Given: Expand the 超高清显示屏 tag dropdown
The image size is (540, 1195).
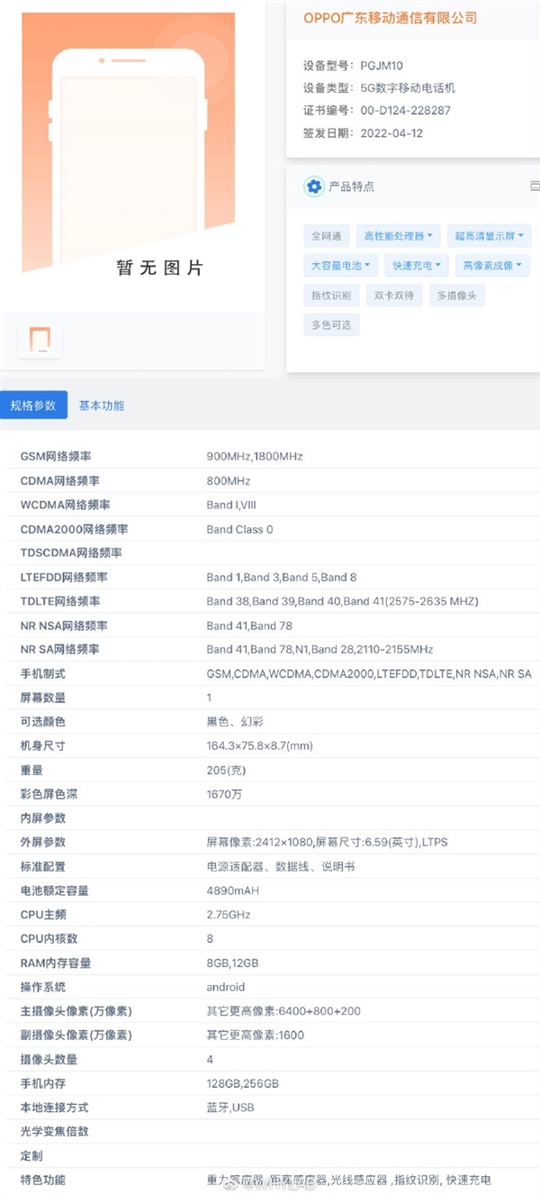Looking at the screenshot, I should pyautogui.click(x=489, y=236).
